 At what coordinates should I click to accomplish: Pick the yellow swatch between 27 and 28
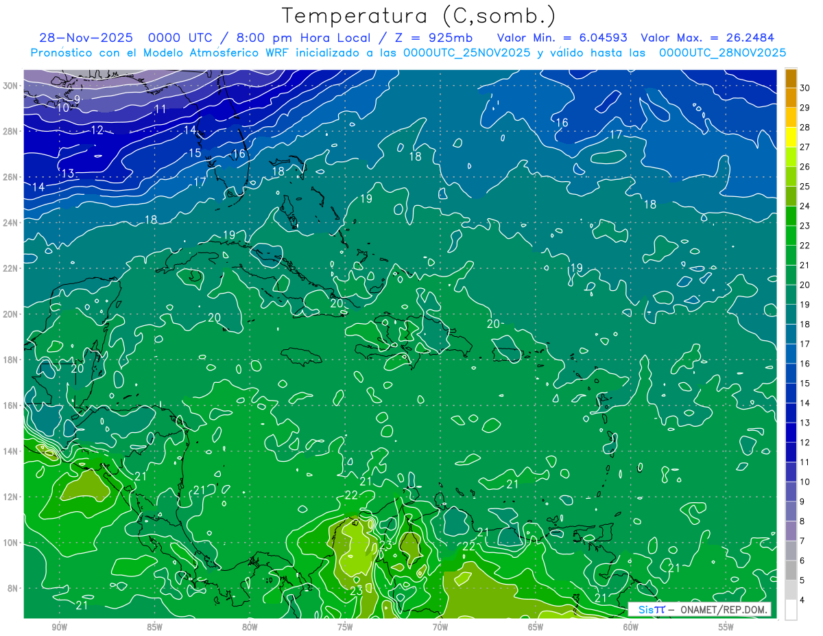click(x=791, y=137)
